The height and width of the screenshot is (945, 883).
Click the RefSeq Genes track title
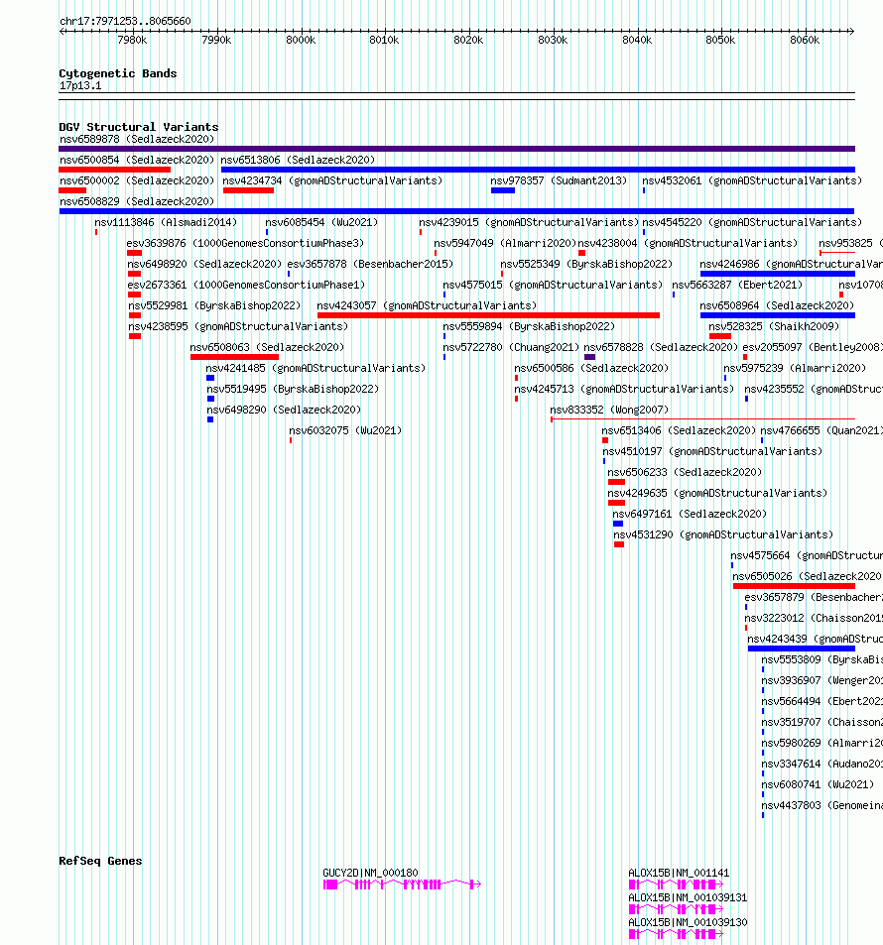(x=100, y=861)
